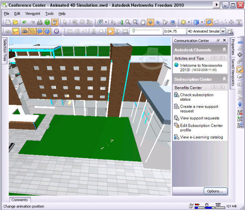Toggle the lines display dashed rectangle icon
The image size is (245, 210).
[x=216, y=22]
